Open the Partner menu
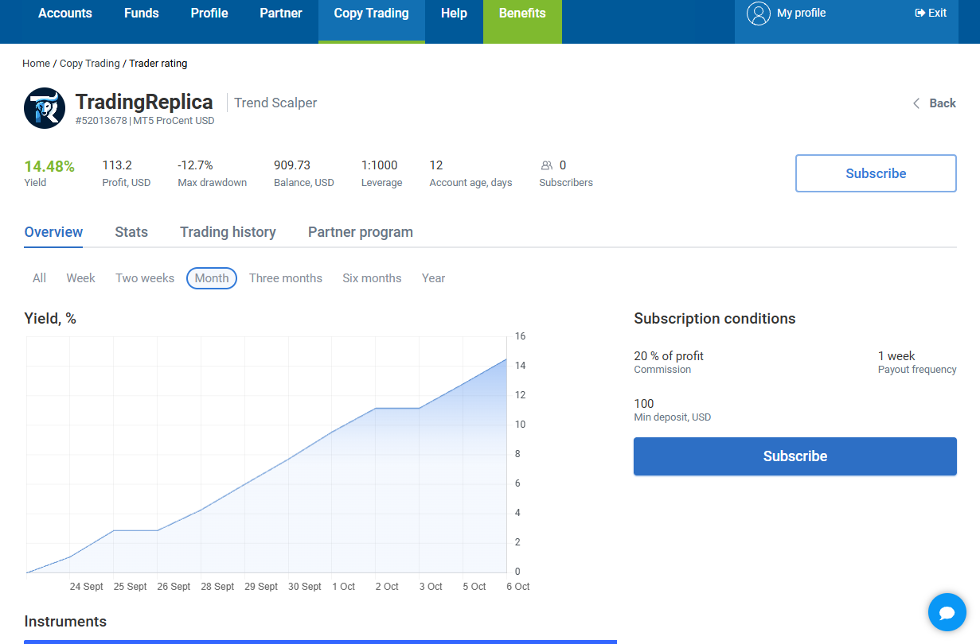This screenshot has width=980, height=644. (x=281, y=14)
